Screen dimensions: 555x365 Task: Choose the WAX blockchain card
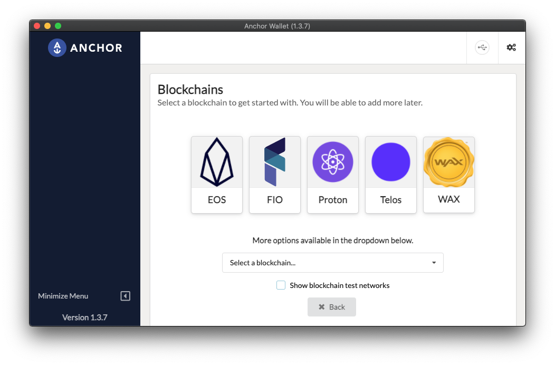click(x=449, y=174)
